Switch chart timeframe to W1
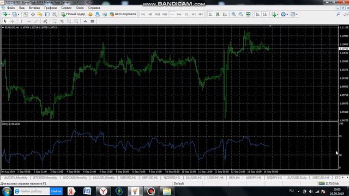Viewport: 349px width, 196px height. (x=194, y=14)
